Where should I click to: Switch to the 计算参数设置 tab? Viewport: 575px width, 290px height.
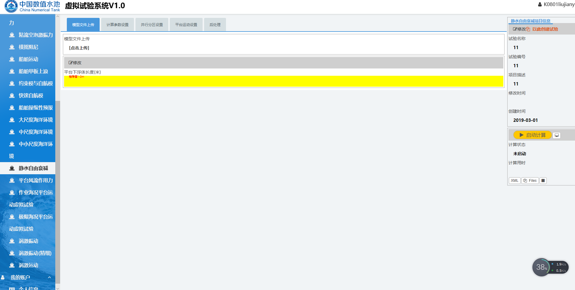pyautogui.click(x=118, y=25)
